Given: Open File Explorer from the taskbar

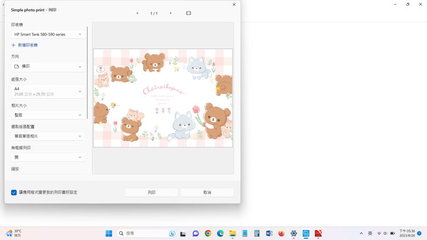Looking at the screenshot, I should [x=232, y=234].
